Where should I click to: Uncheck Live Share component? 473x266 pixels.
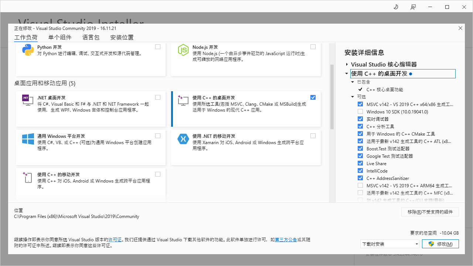coord(360,163)
